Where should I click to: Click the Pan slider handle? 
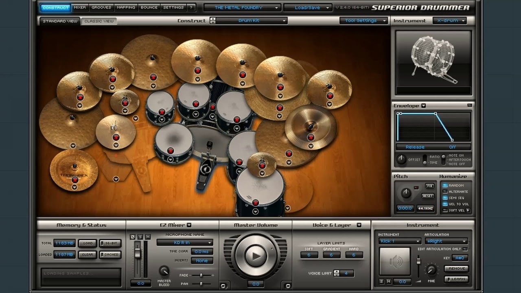[x=201, y=284]
